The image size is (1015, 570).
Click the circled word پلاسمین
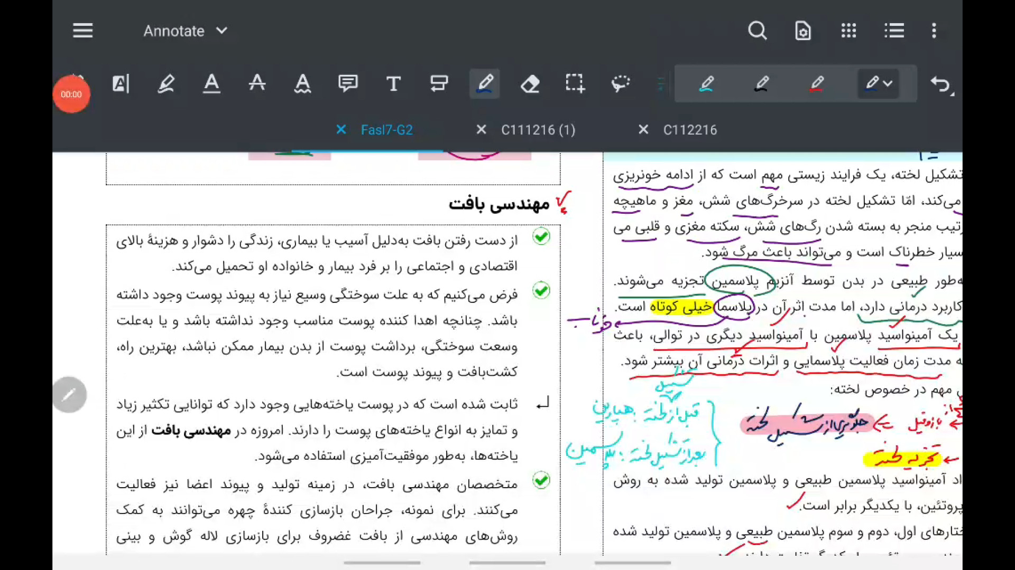tap(735, 281)
